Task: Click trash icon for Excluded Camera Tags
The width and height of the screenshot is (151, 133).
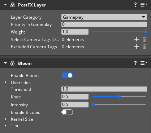Action: pos(144,47)
